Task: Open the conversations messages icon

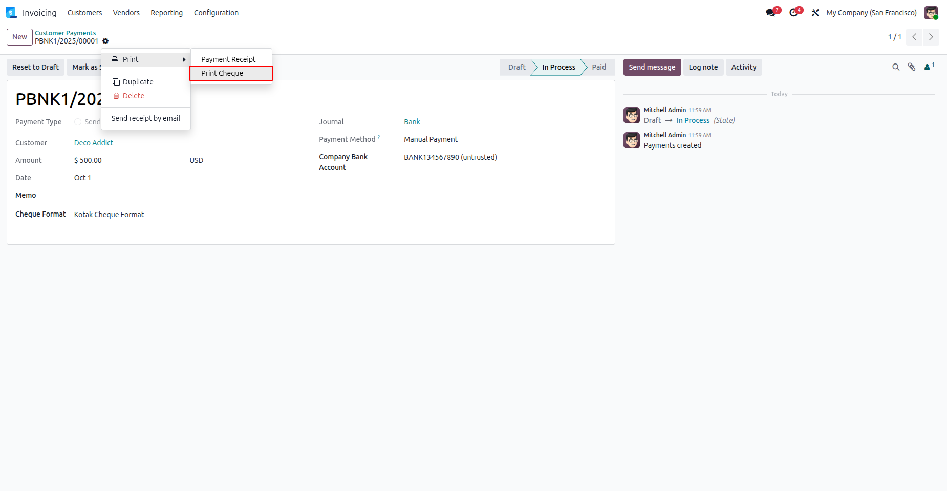Action: (x=771, y=13)
